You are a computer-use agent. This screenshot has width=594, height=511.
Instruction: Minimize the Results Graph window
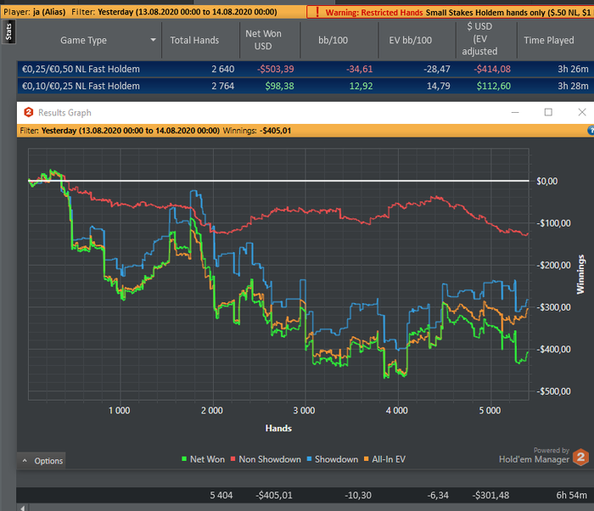coord(515,112)
